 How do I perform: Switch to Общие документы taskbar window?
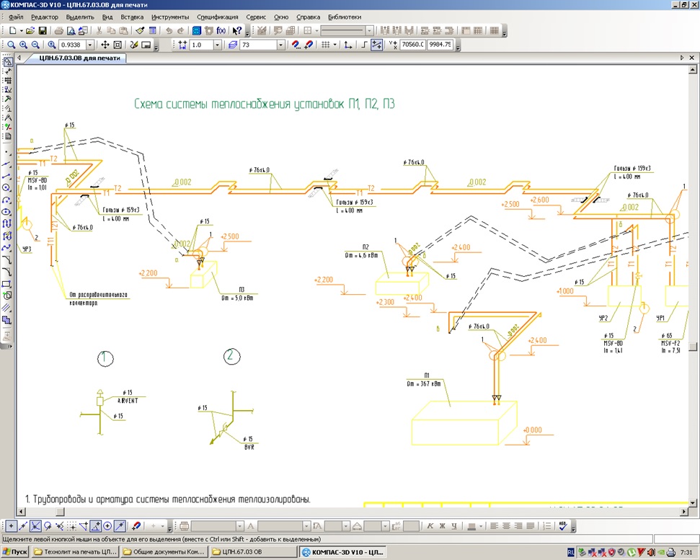pyautogui.click(x=164, y=552)
